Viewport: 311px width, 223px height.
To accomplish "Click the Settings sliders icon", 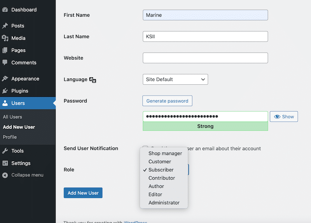I will pos(5,163).
